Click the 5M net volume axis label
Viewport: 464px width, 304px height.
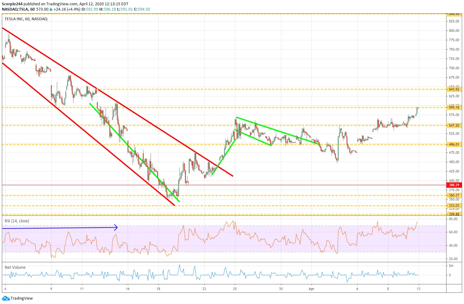451,266
